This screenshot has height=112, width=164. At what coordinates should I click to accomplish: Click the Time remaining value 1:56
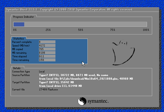(47, 60)
